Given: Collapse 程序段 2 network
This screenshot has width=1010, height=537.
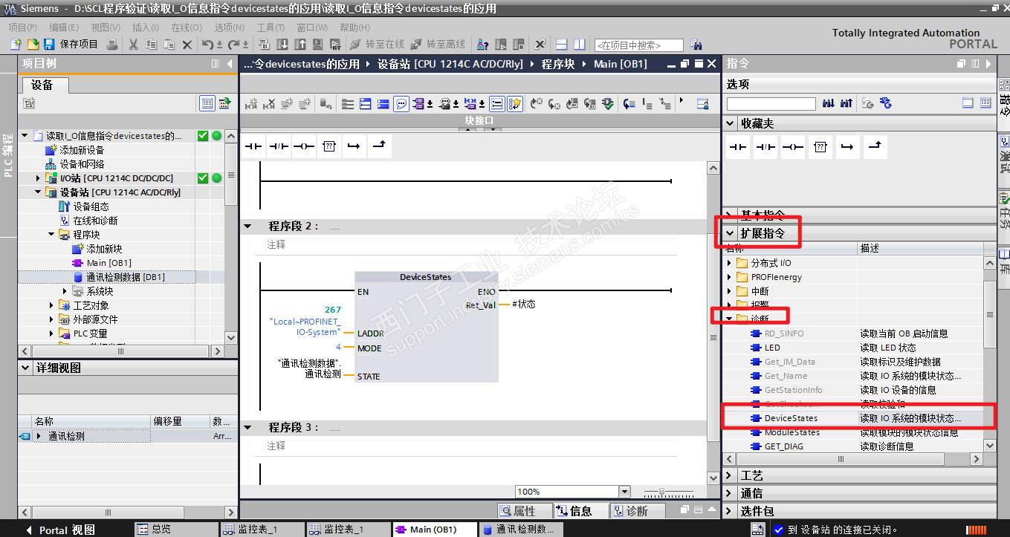Looking at the screenshot, I should click(248, 226).
